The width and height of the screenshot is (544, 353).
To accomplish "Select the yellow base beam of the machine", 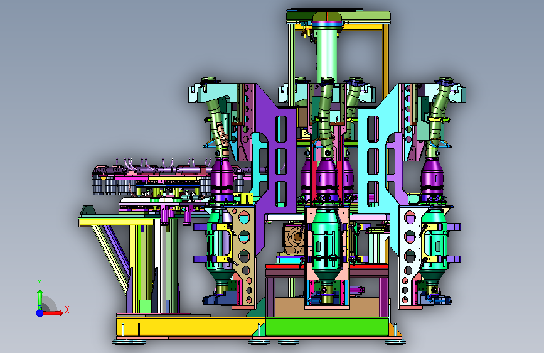I will (x=190, y=327).
